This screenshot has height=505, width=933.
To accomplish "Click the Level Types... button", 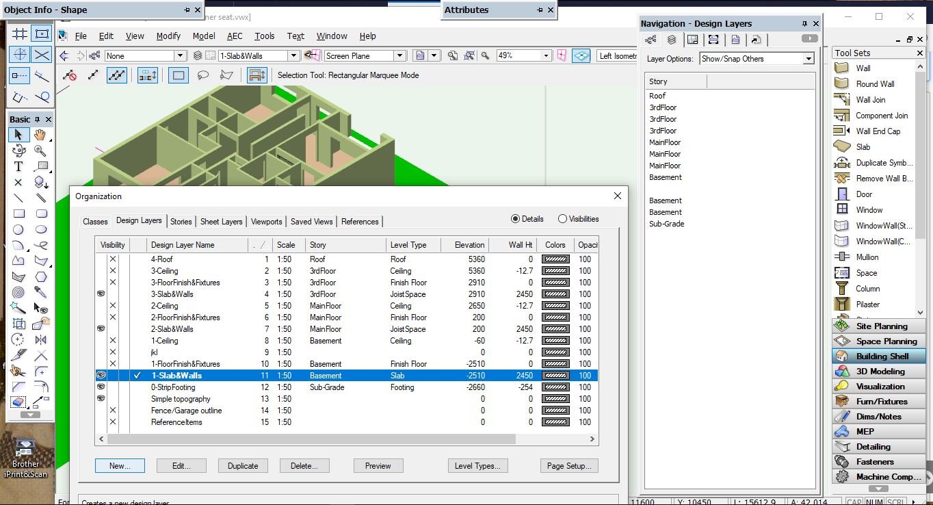I will (477, 466).
